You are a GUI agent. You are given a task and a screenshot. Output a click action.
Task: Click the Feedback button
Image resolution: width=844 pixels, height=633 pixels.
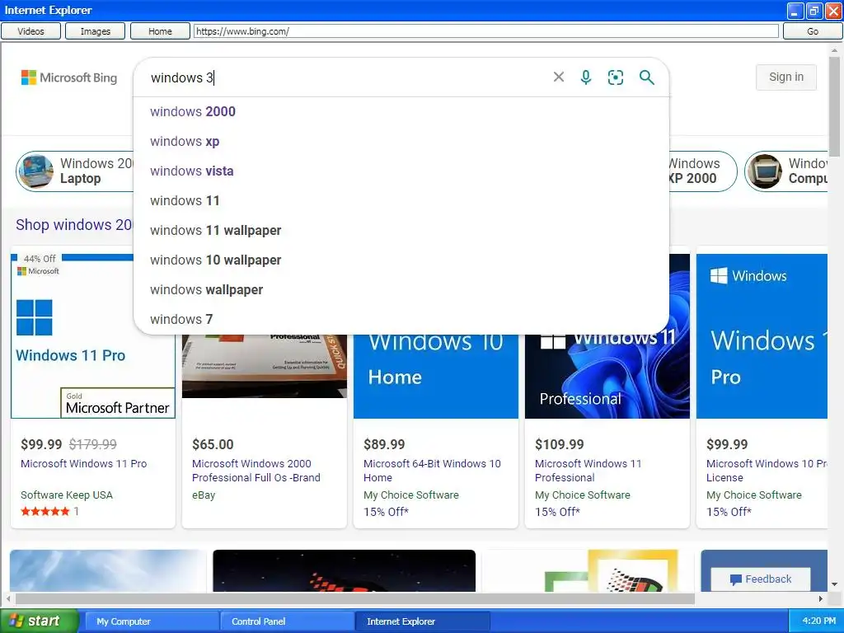pyautogui.click(x=761, y=579)
